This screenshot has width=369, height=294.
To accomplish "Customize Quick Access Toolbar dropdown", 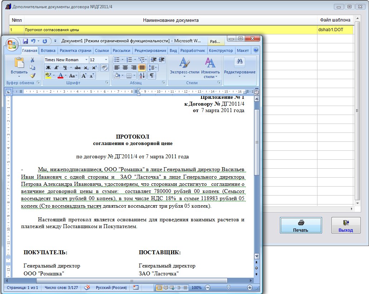I will (55, 41).
